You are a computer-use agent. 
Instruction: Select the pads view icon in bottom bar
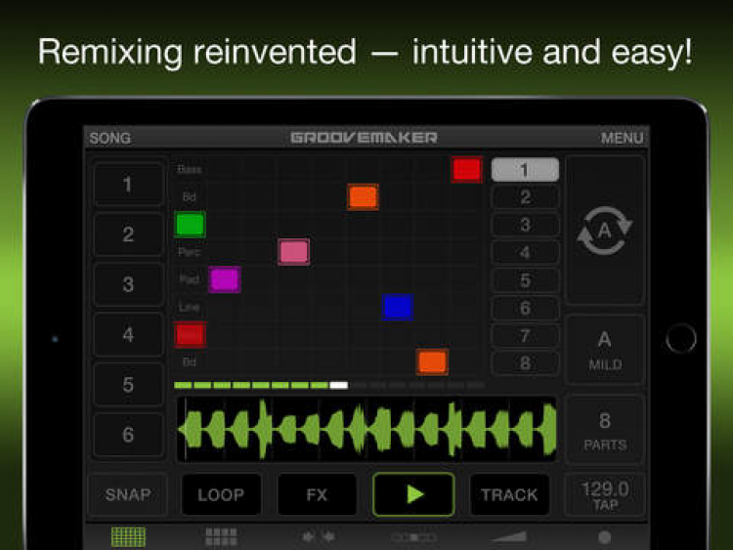point(222,537)
